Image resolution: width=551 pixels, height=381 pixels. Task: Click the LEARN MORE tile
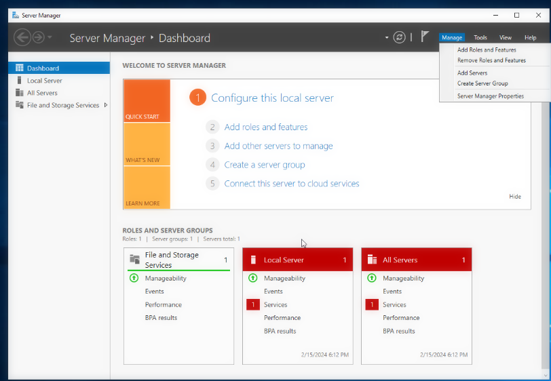147,188
